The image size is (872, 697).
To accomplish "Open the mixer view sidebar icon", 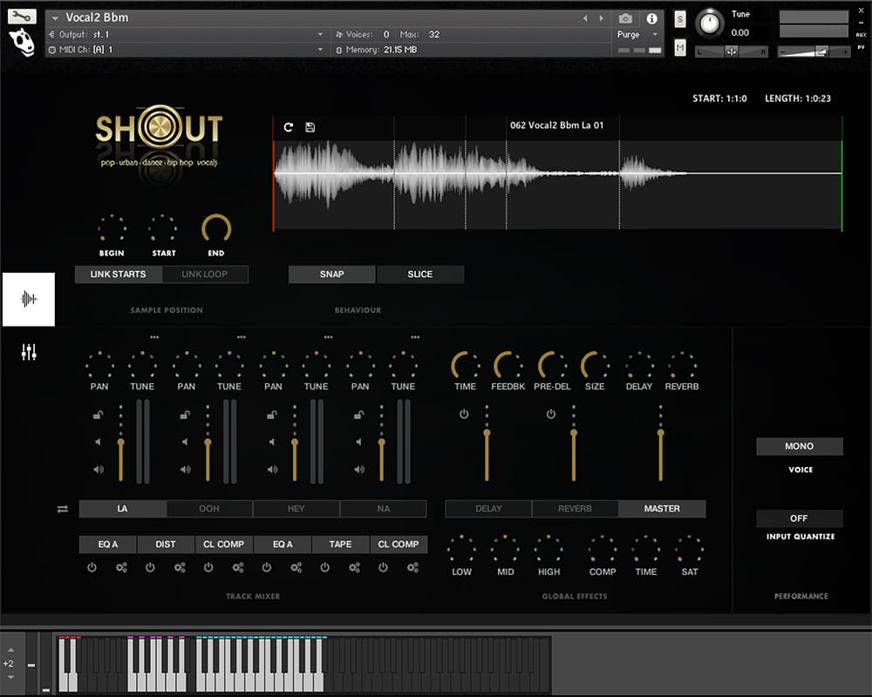I will coord(29,352).
